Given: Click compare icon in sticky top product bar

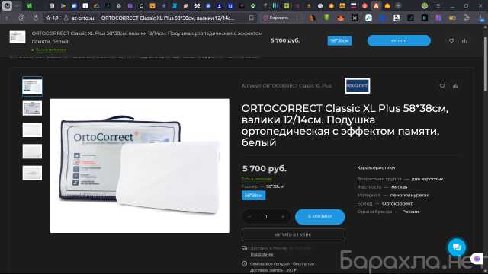Looking at the screenshot, I should pyautogui.click(x=464, y=40).
